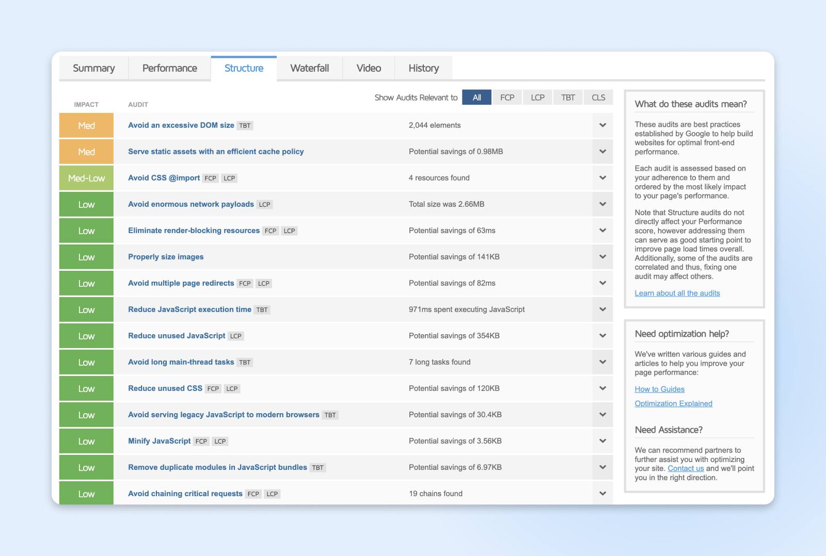Click the Contact us link
The width and height of the screenshot is (826, 556).
(686, 468)
